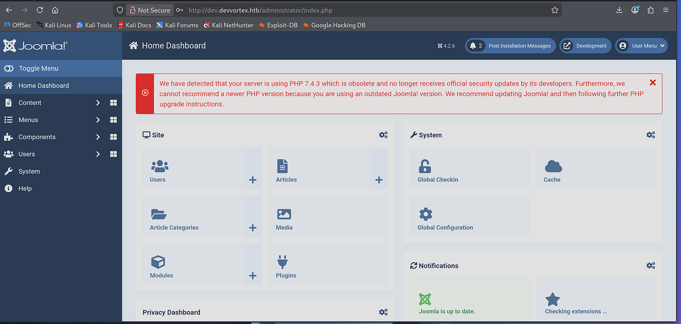
Task: Expand Content submenu chevron
Action: [98, 102]
